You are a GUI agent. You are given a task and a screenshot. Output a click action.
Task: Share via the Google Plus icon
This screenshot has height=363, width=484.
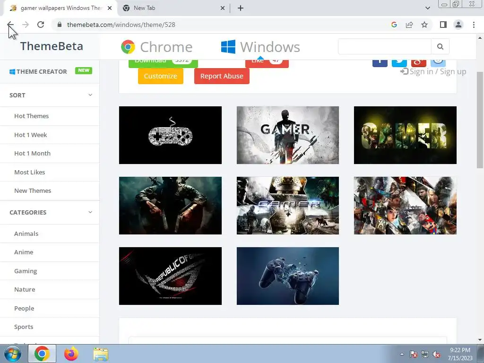(419, 62)
